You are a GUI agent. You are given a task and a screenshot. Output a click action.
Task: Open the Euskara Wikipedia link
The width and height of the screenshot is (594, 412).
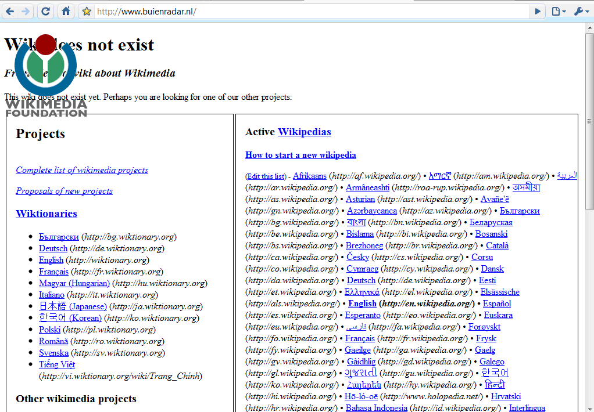click(x=499, y=315)
